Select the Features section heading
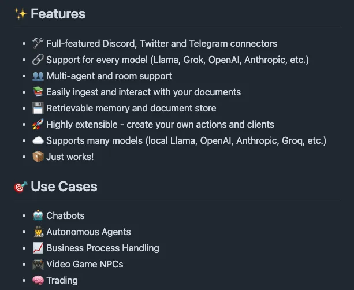This screenshot has width=354, height=290. [58, 14]
